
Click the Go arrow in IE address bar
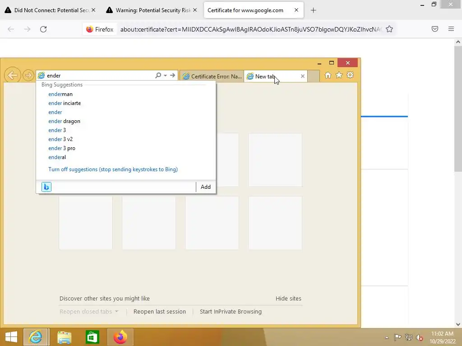pyautogui.click(x=173, y=75)
